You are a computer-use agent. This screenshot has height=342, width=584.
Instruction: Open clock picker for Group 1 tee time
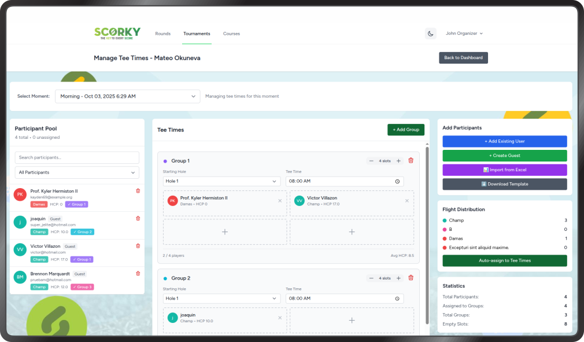click(x=397, y=181)
